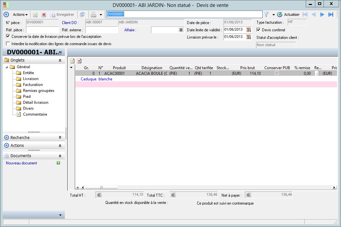Enable Interdire la modification des lignes
Viewport: 341px width, 227px height.
(8, 43)
